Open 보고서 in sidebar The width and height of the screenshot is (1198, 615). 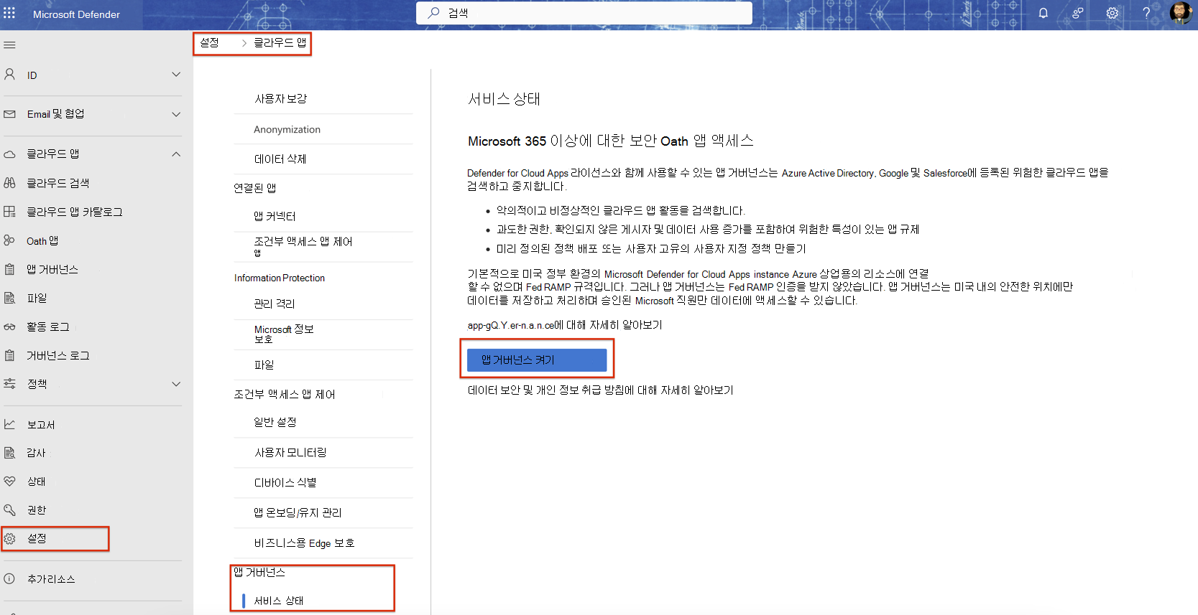(x=41, y=424)
